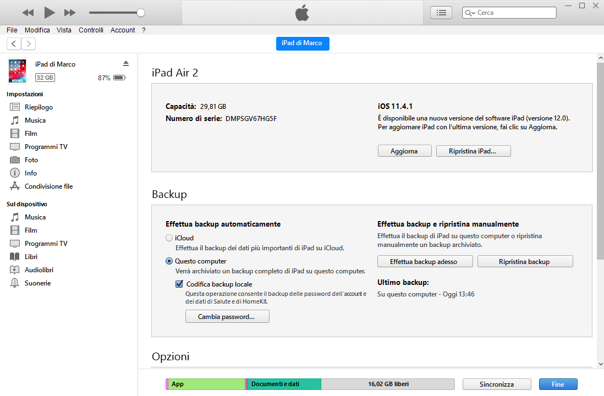
Task: Go to Audiolibri on the device
Action: pos(39,270)
